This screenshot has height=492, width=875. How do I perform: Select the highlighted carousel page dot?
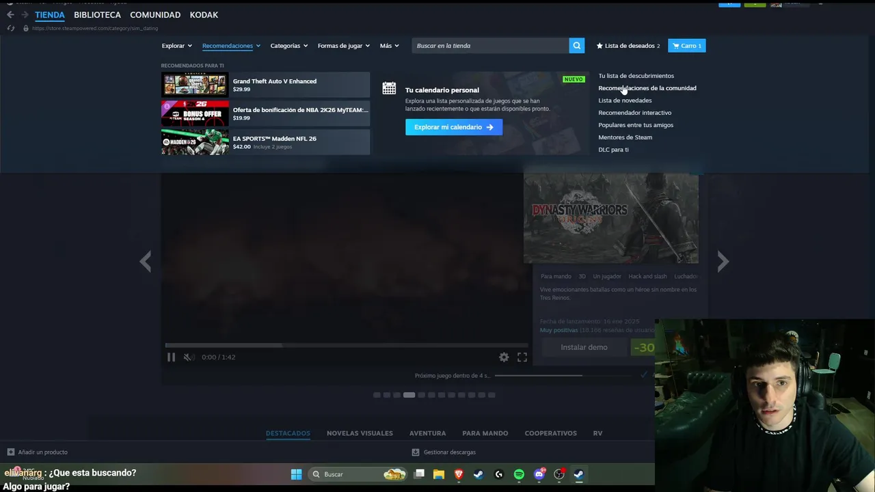pos(409,395)
